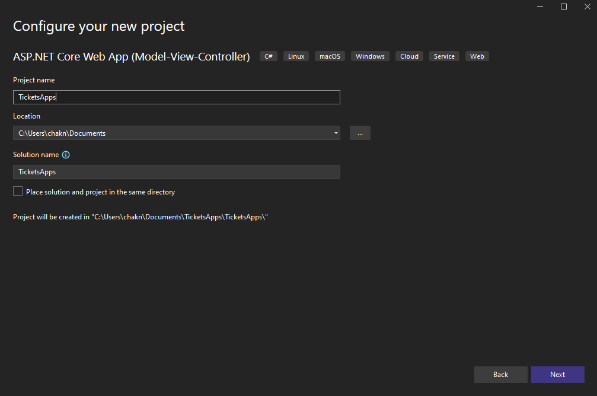Click the Web tag
The height and width of the screenshot is (396, 597).
click(477, 56)
